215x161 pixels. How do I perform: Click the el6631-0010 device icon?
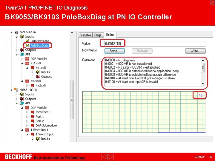(16, 90)
